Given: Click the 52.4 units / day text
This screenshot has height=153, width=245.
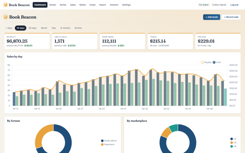Looking at the screenshot, I should click(204, 46).
